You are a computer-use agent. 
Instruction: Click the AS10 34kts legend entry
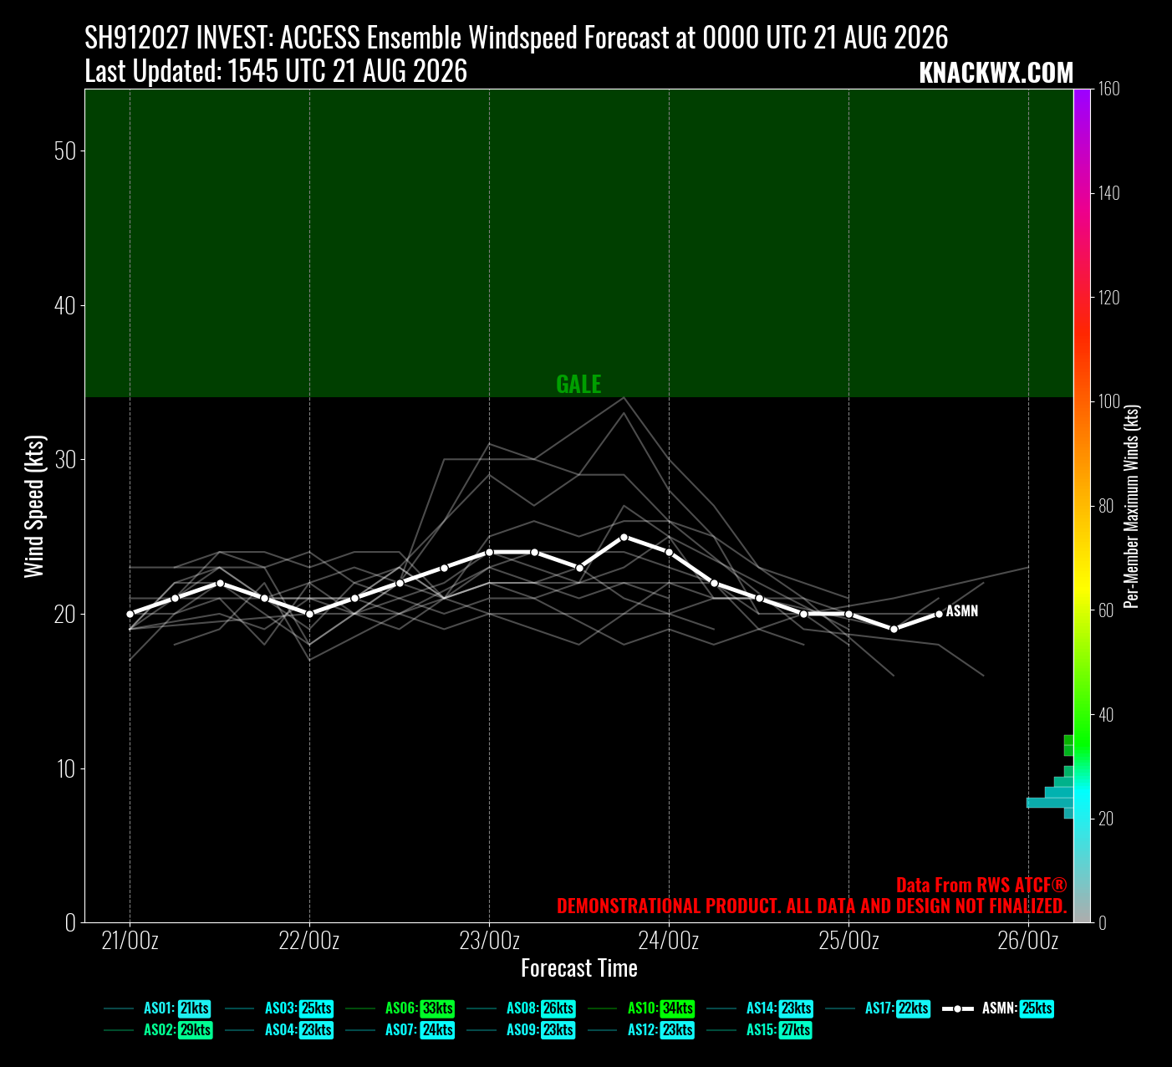click(x=641, y=1008)
